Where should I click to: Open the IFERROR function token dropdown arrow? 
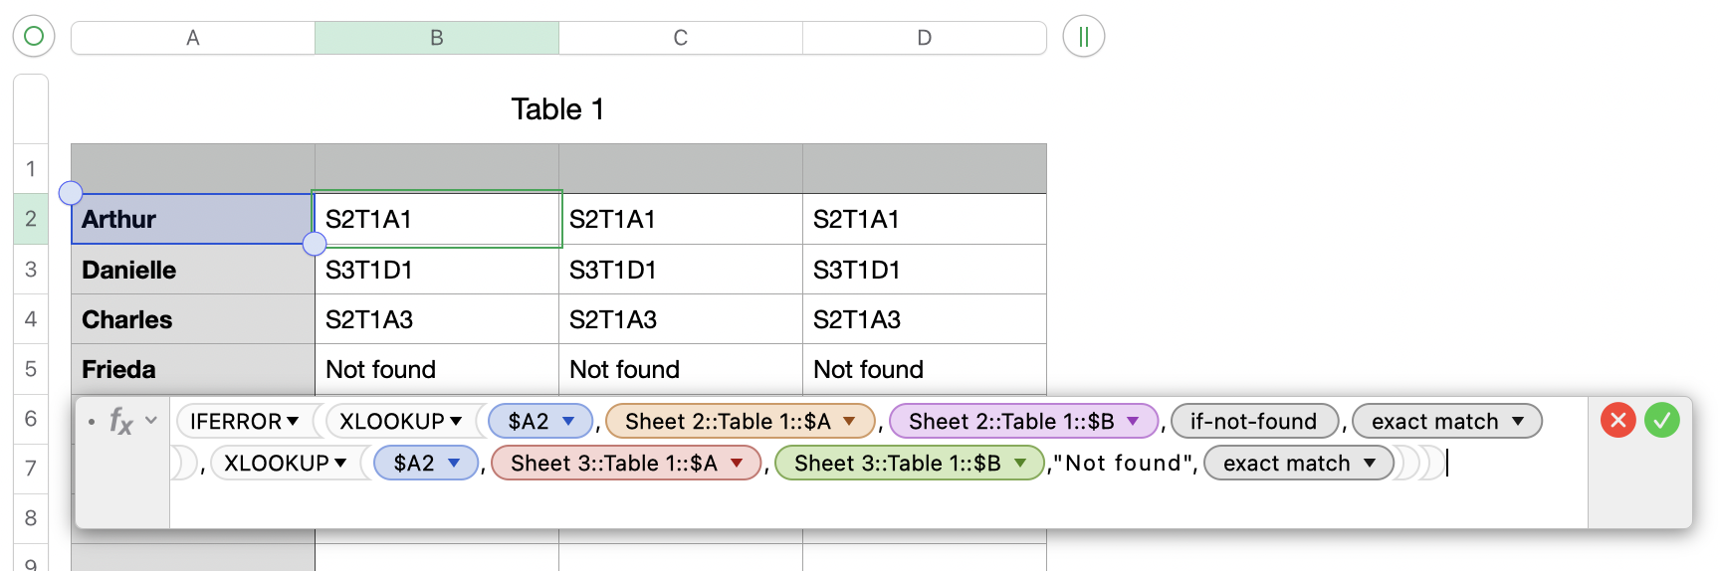293,422
